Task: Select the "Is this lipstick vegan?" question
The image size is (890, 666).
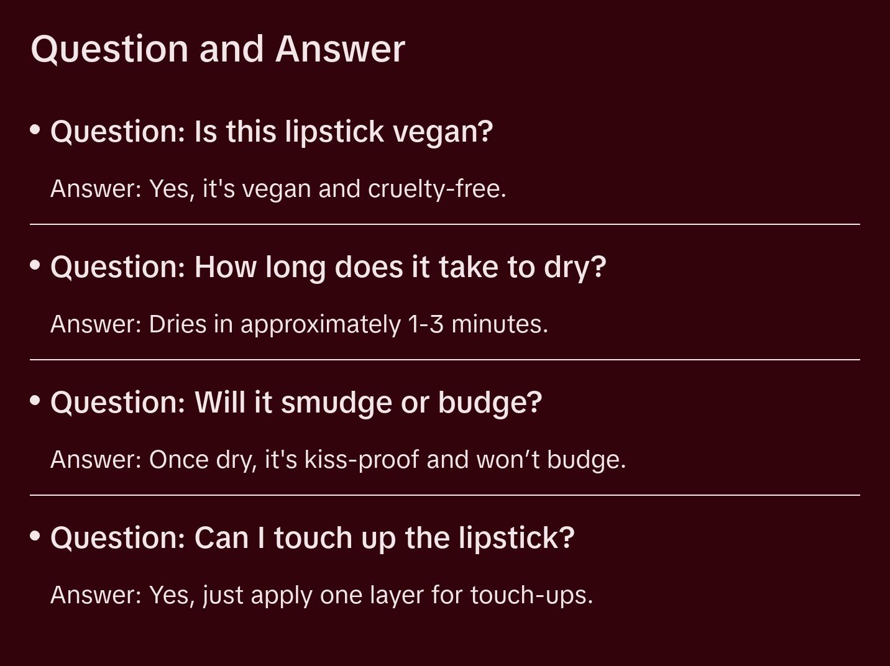Action: pyautogui.click(x=272, y=132)
